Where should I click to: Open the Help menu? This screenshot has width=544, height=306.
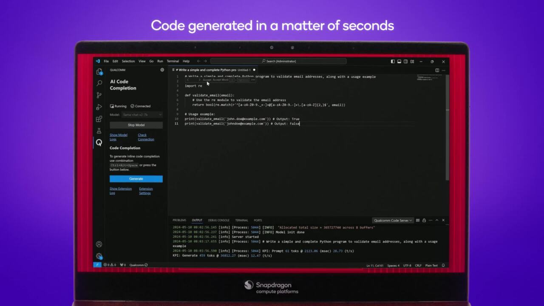pyautogui.click(x=186, y=61)
